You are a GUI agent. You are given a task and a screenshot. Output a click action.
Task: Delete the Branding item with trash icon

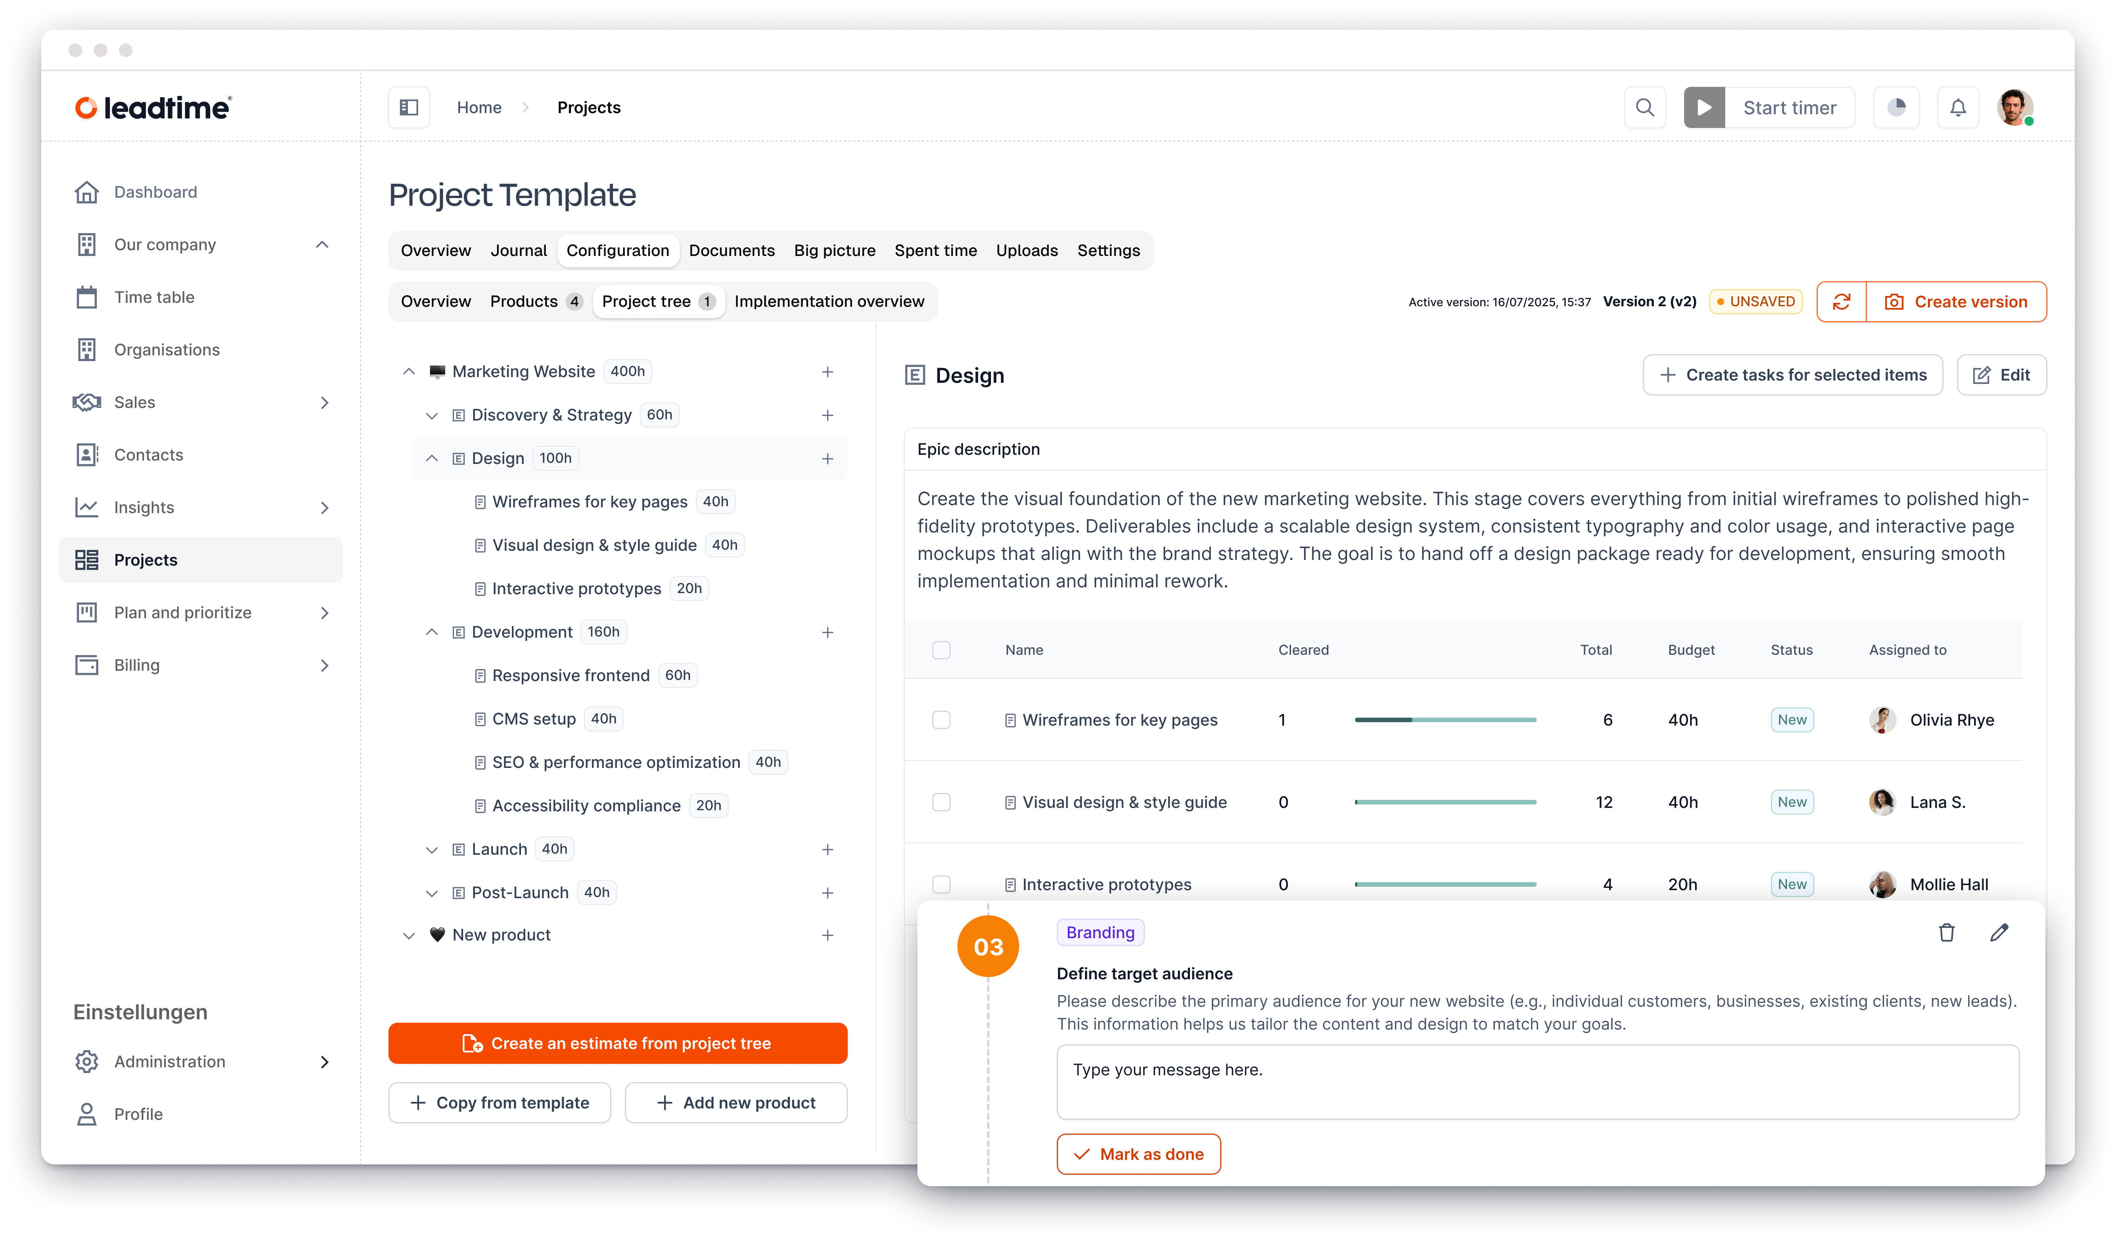click(1947, 932)
